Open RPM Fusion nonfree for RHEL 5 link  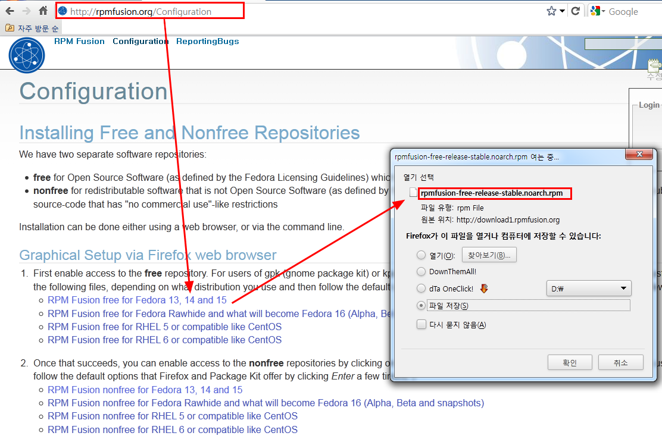173,416
